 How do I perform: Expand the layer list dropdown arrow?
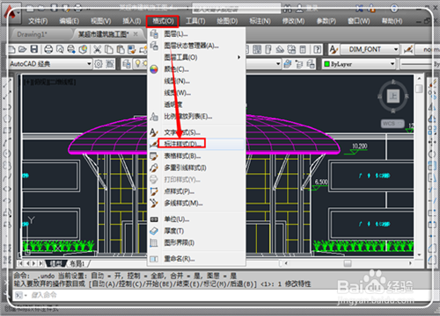(278, 63)
